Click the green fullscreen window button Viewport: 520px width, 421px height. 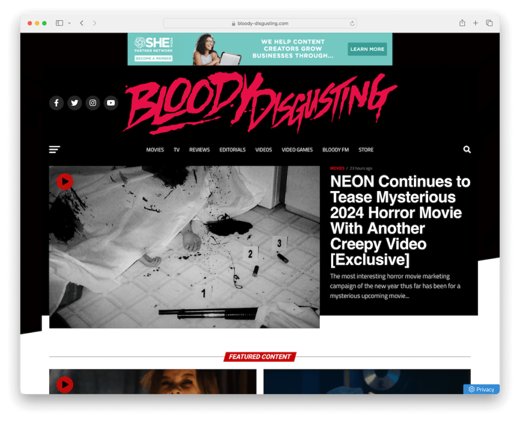(45, 23)
